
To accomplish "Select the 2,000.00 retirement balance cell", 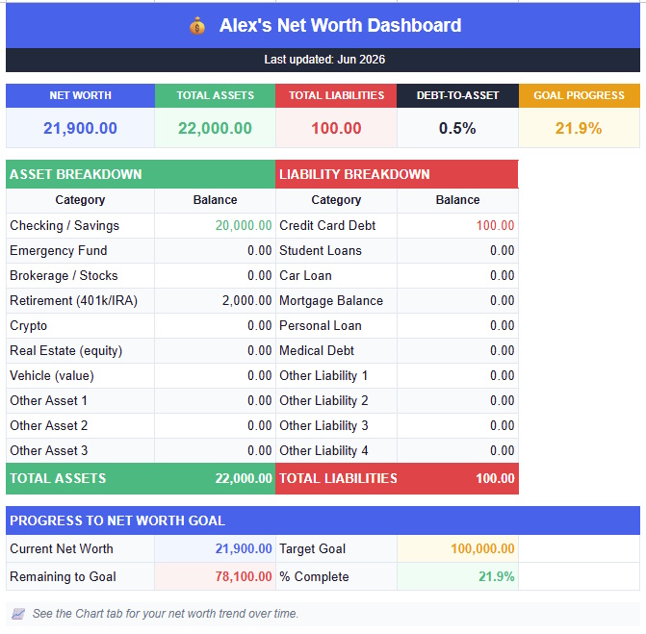I will coord(215,300).
